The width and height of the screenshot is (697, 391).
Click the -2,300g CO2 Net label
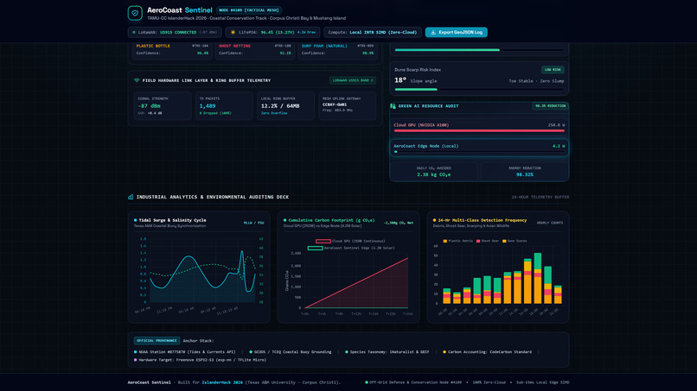click(x=399, y=223)
